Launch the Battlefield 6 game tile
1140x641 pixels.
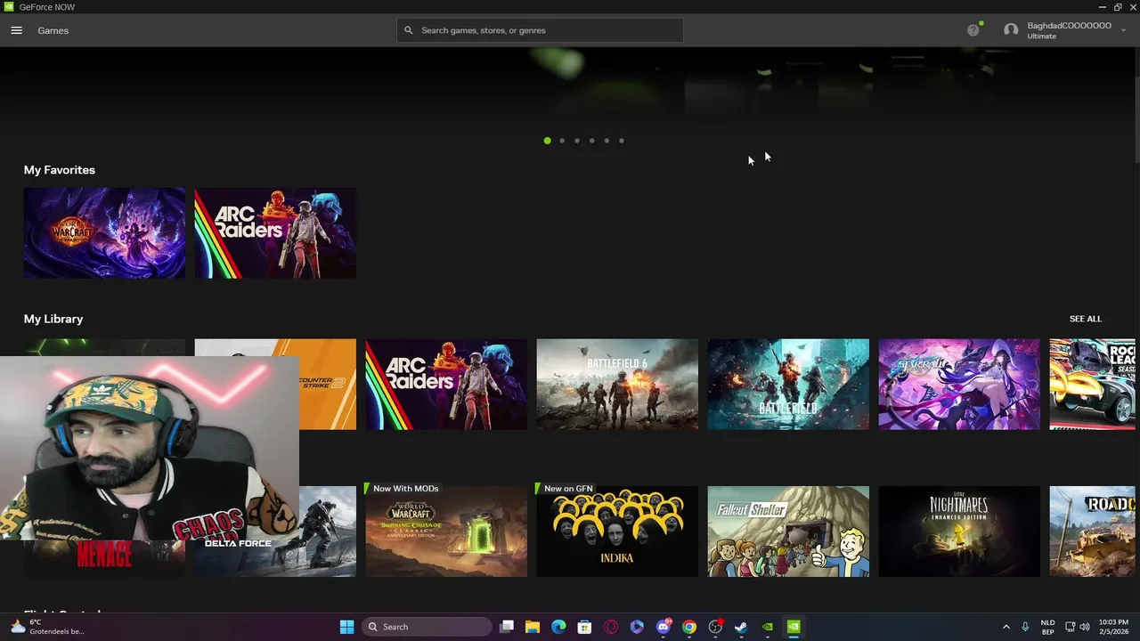[x=617, y=385]
